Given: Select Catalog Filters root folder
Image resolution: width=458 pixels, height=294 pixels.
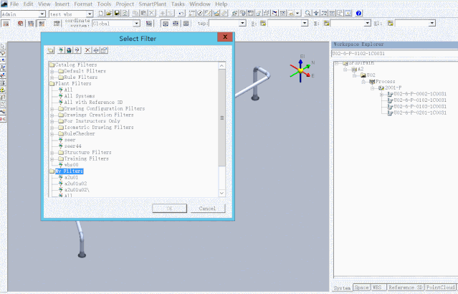Looking at the screenshot, I should (76, 65).
